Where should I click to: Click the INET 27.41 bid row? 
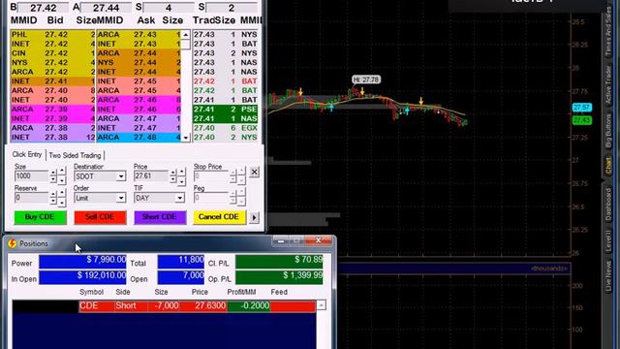pos(53,81)
